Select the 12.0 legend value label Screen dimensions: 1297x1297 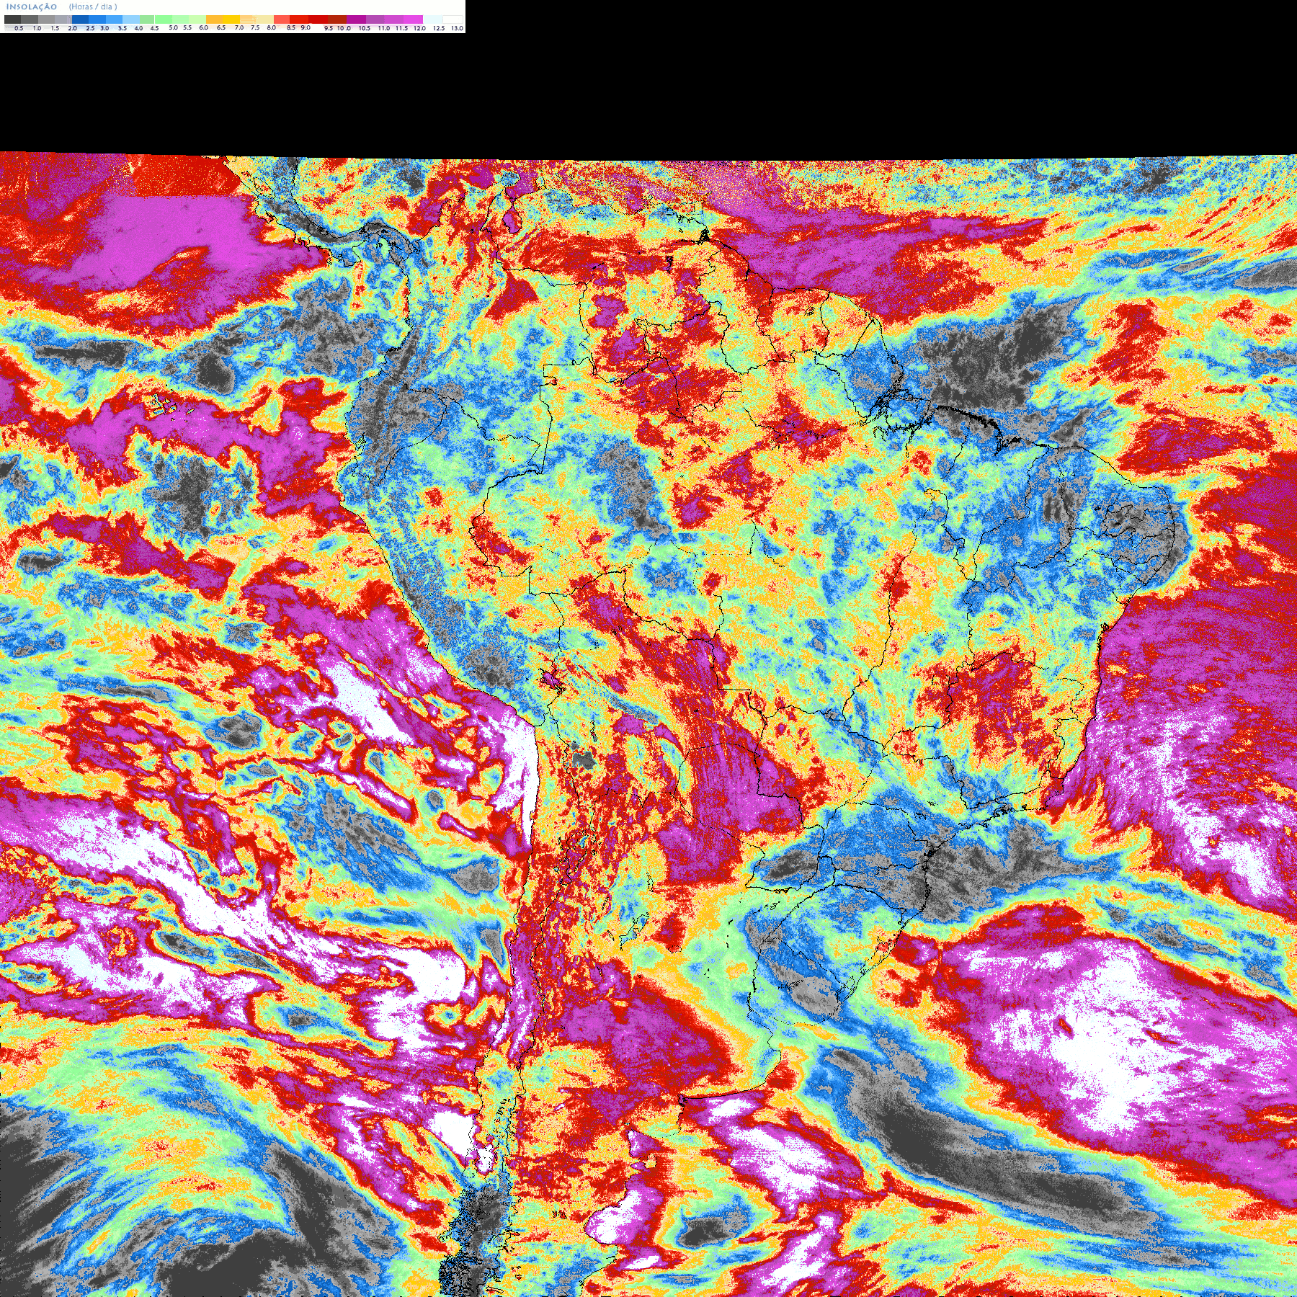click(419, 28)
